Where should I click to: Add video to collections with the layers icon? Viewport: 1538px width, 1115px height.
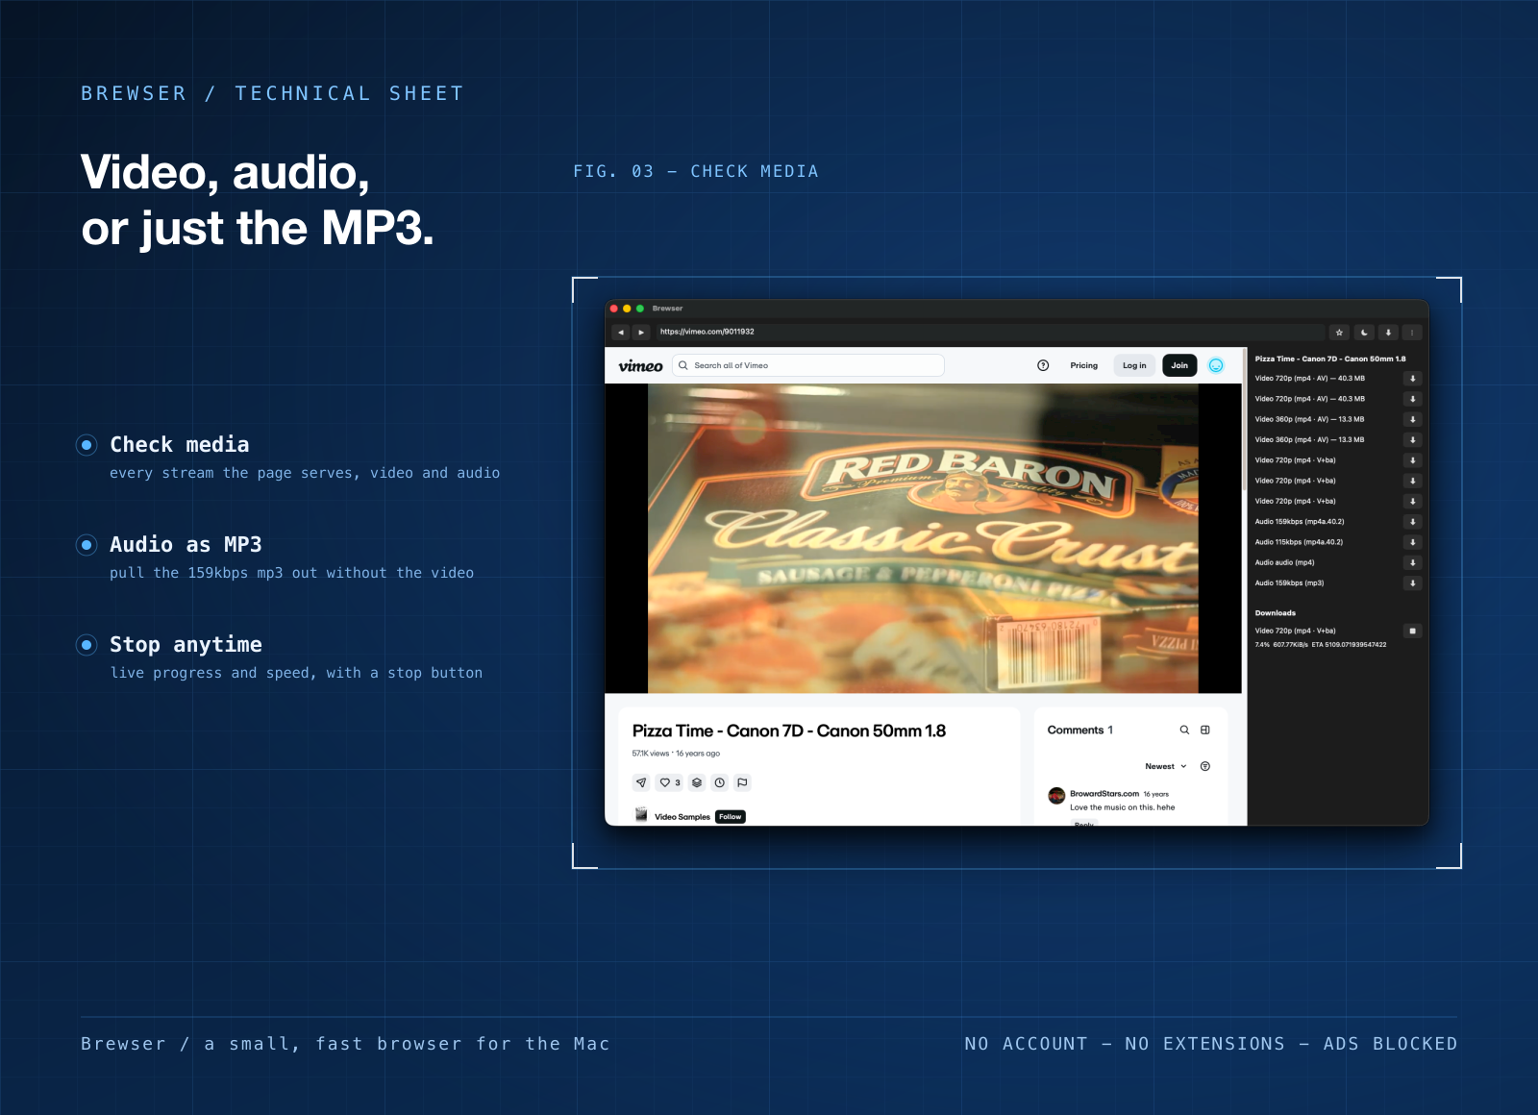(x=697, y=782)
